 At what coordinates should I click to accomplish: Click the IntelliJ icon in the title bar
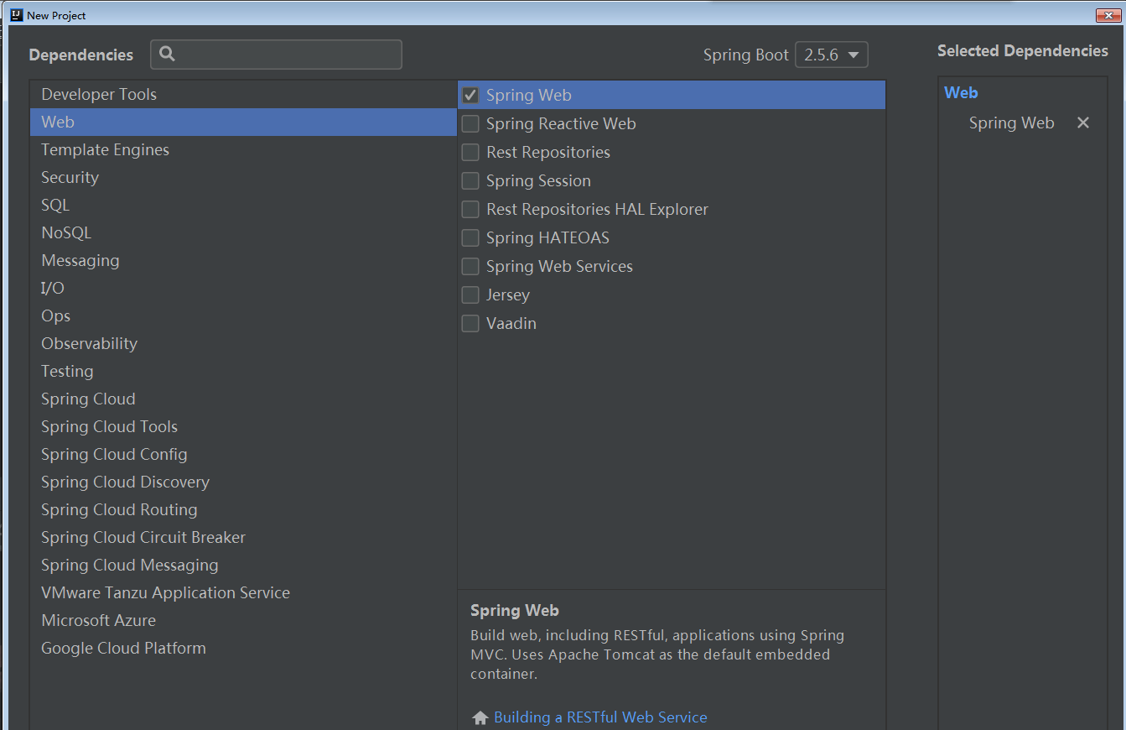coord(15,15)
